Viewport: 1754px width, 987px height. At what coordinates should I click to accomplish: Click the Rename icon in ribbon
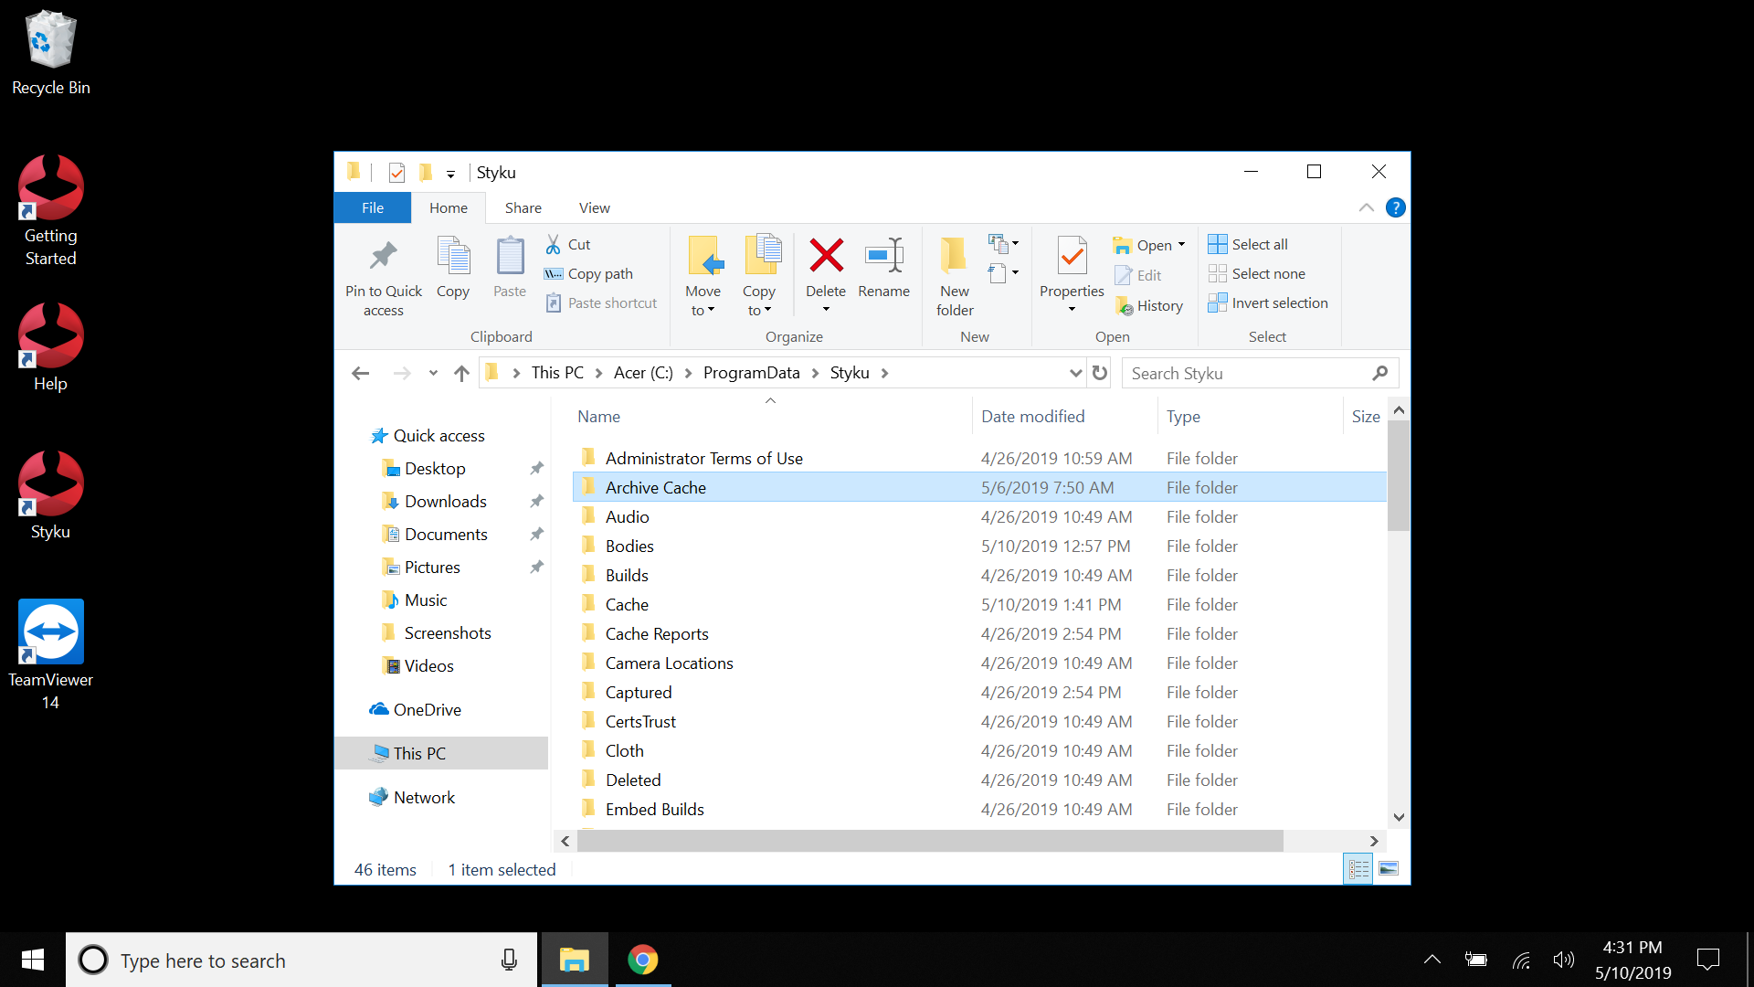[x=883, y=257]
